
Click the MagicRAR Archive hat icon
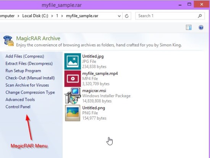click(x=8, y=41)
